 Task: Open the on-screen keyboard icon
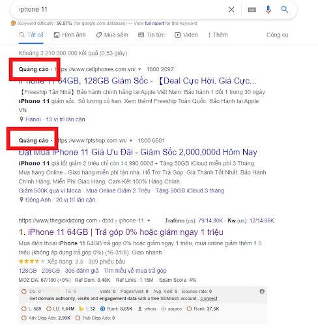[x=252, y=10]
